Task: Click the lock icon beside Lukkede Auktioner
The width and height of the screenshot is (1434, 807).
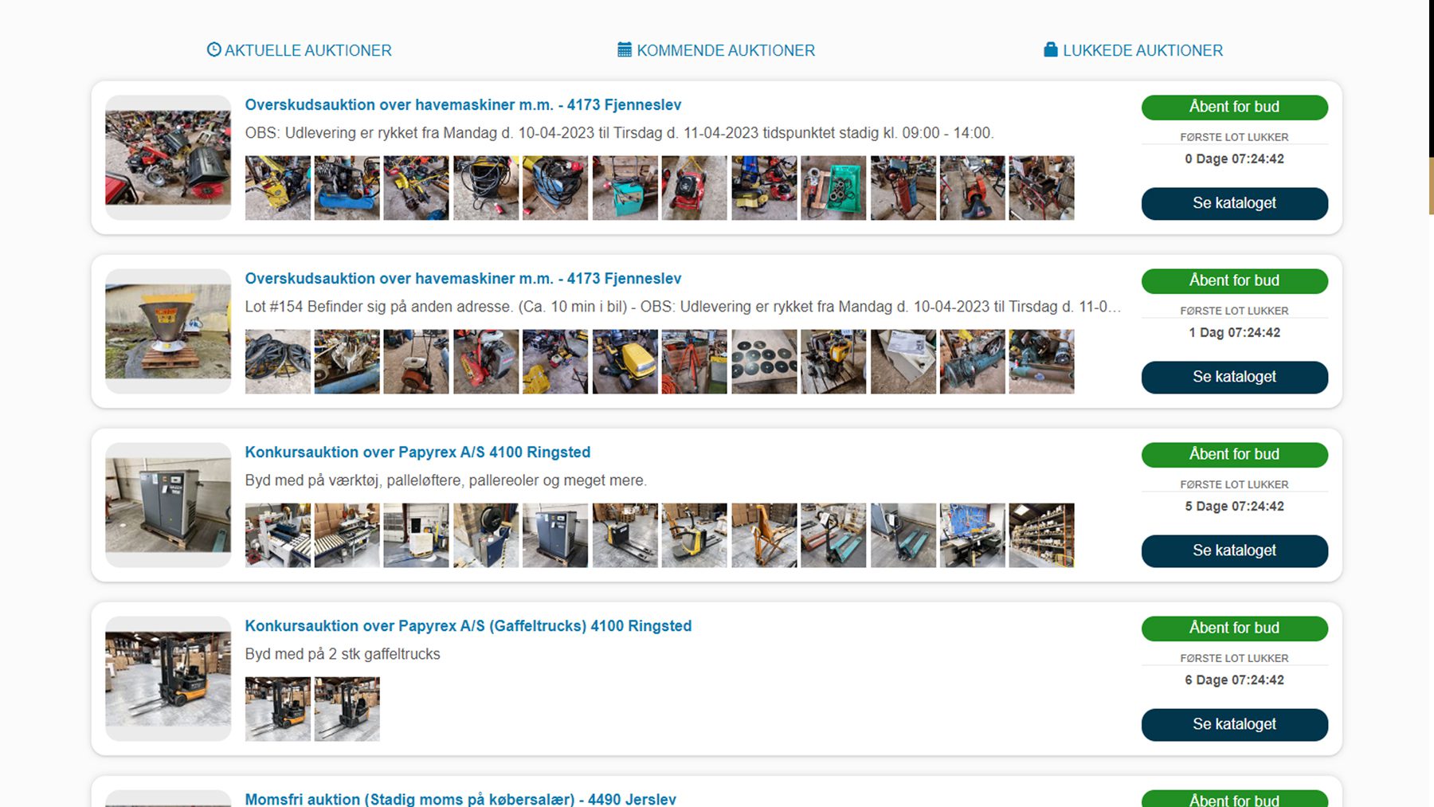Action: point(1051,49)
